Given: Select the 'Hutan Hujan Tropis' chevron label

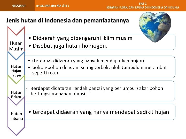Looking at the screenshot, I should coord(16,71).
